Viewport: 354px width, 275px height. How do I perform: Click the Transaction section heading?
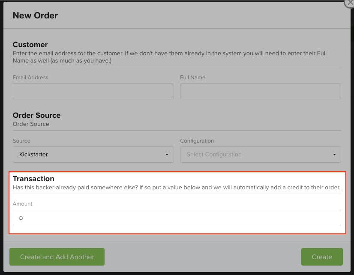pyautogui.click(x=33, y=179)
